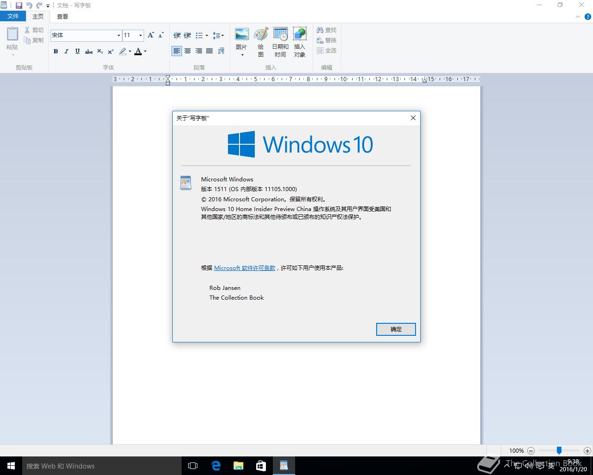Click the zoom in plus button
593x475 pixels.
[587, 450]
